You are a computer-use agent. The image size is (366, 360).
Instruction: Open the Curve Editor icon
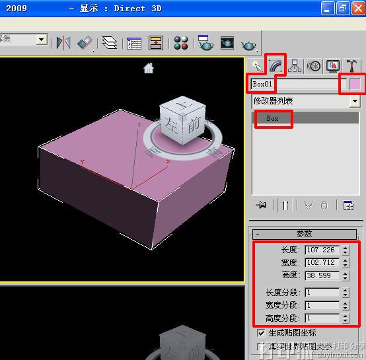[134, 44]
